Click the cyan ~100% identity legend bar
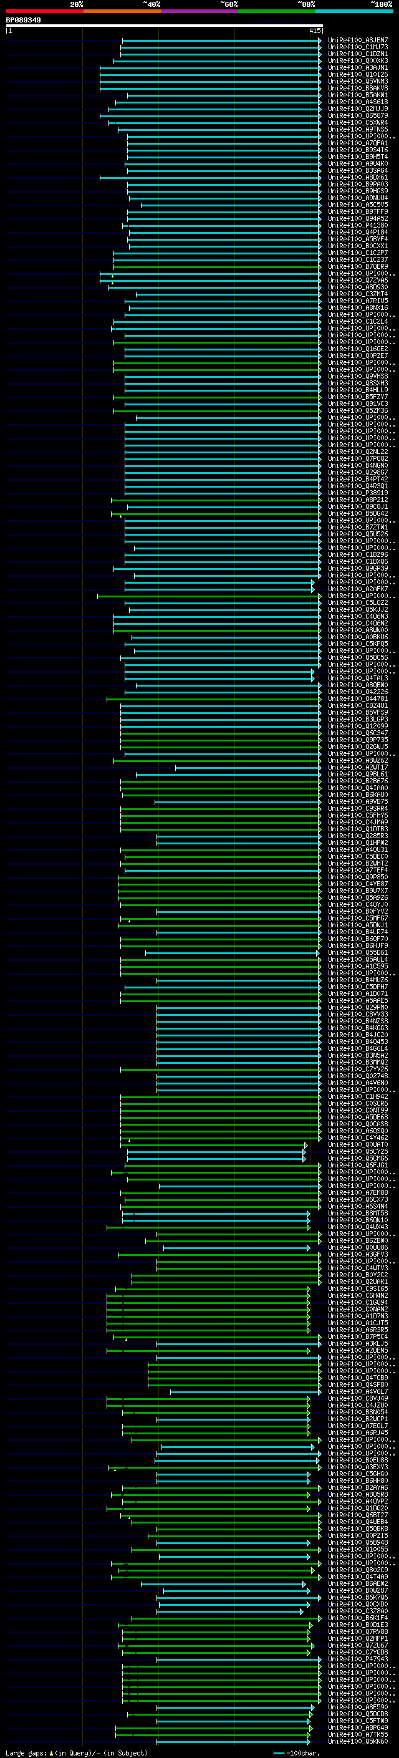Image resolution: width=399 pixels, height=1758 pixels. click(354, 11)
